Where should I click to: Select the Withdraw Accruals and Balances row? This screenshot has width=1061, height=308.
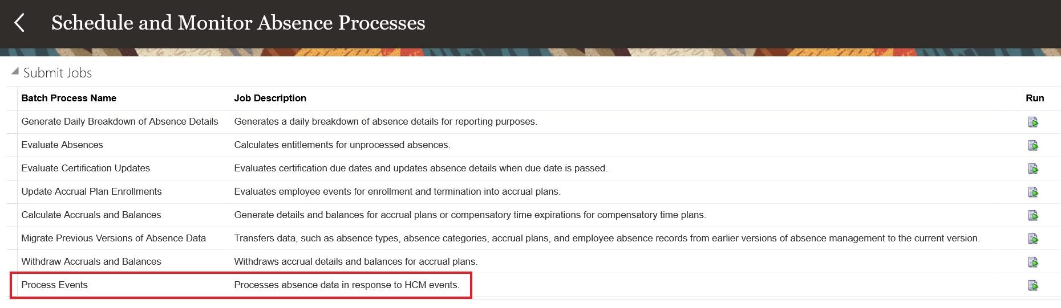coord(91,261)
